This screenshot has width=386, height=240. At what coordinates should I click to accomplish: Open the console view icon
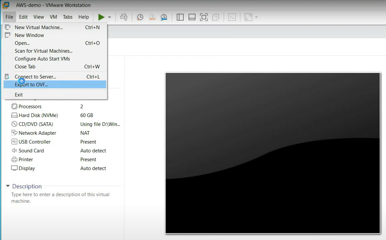[x=232, y=17]
